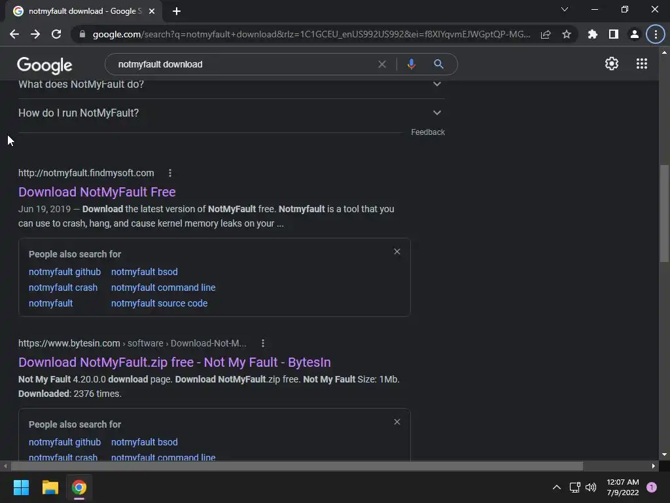The width and height of the screenshot is (670, 503).
Task: Submit search with magnifier icon
Action: (438, 64)
